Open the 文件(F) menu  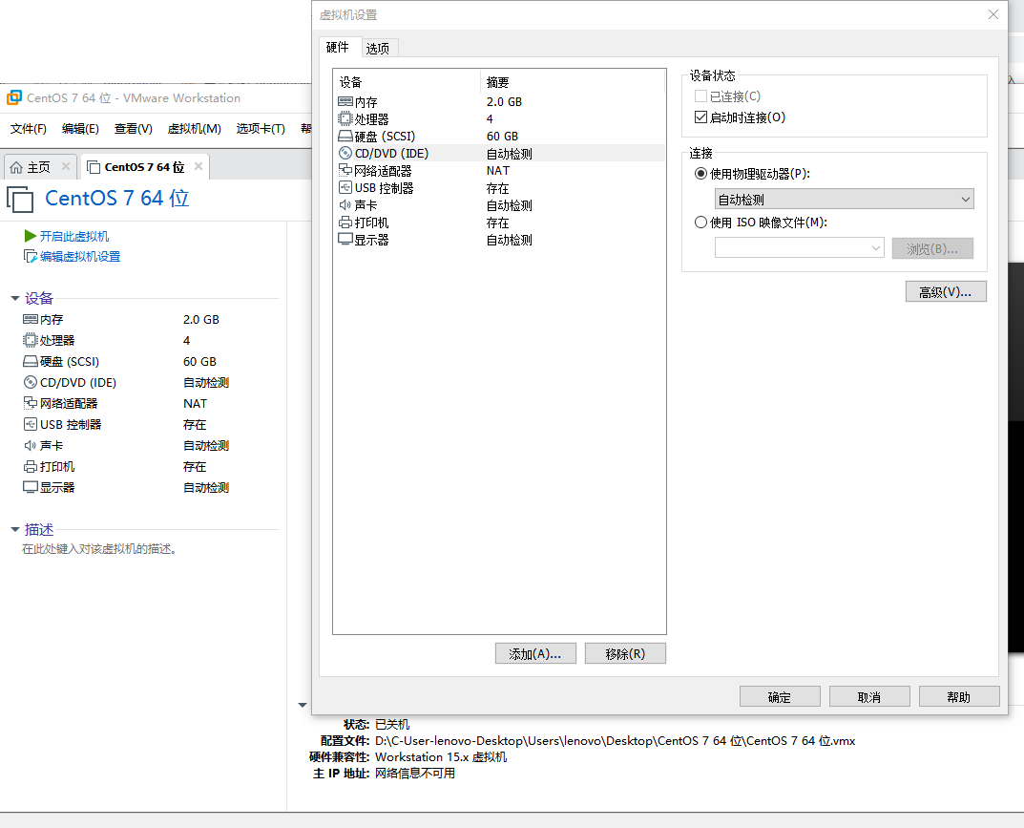coord(28,129)
